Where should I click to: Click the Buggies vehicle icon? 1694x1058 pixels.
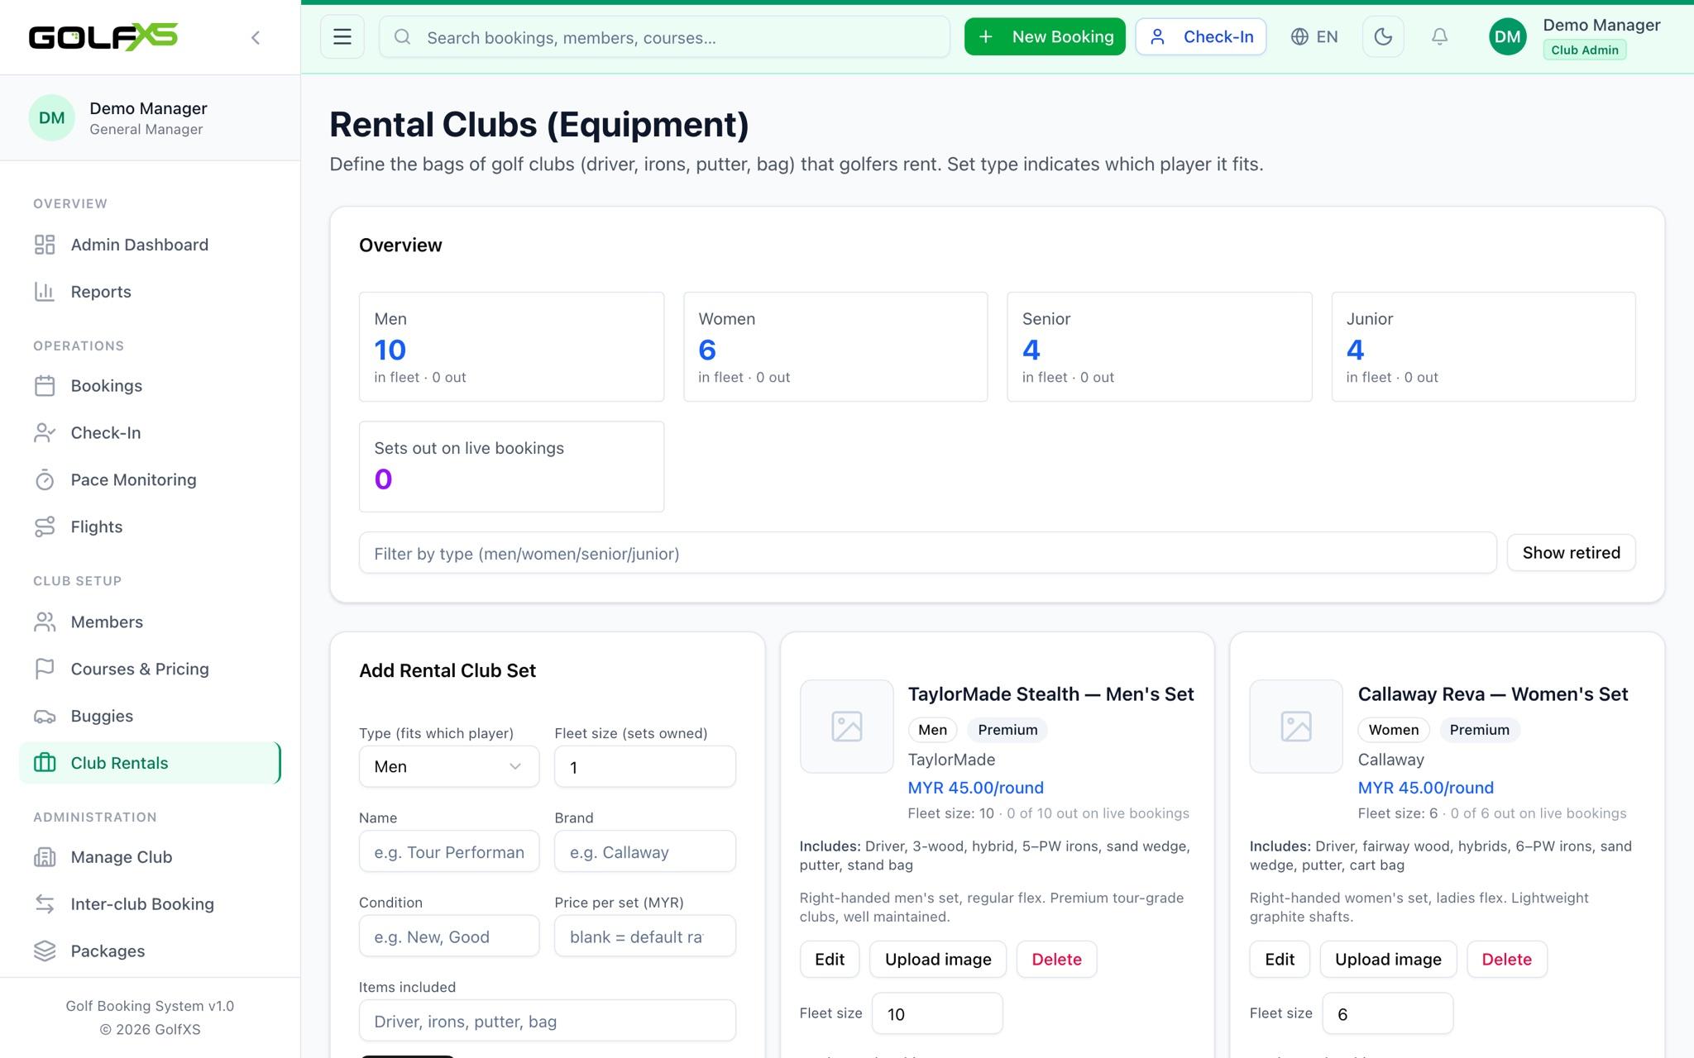(x=45, y=717)
